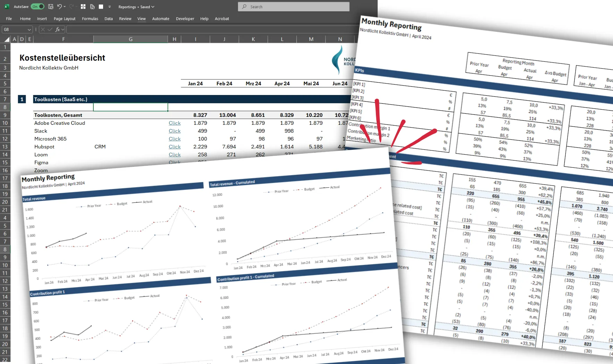
Task: Click the Select All corner triangle
Action: [x=7, y=39]
